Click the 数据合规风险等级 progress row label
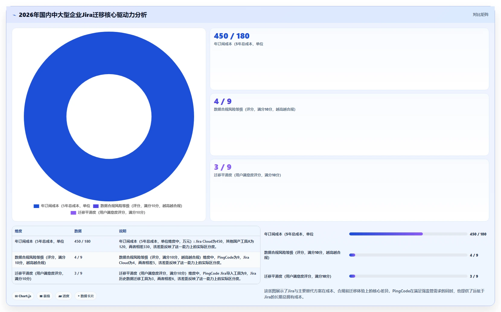 [x=302, y=255]
